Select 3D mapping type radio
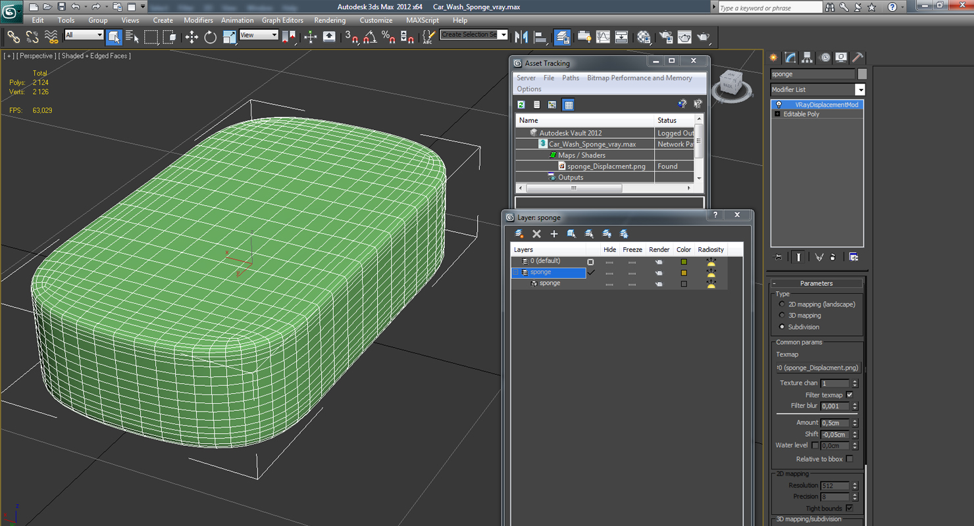Viewport: 974px width, 526px height. [x=782, y=316]
